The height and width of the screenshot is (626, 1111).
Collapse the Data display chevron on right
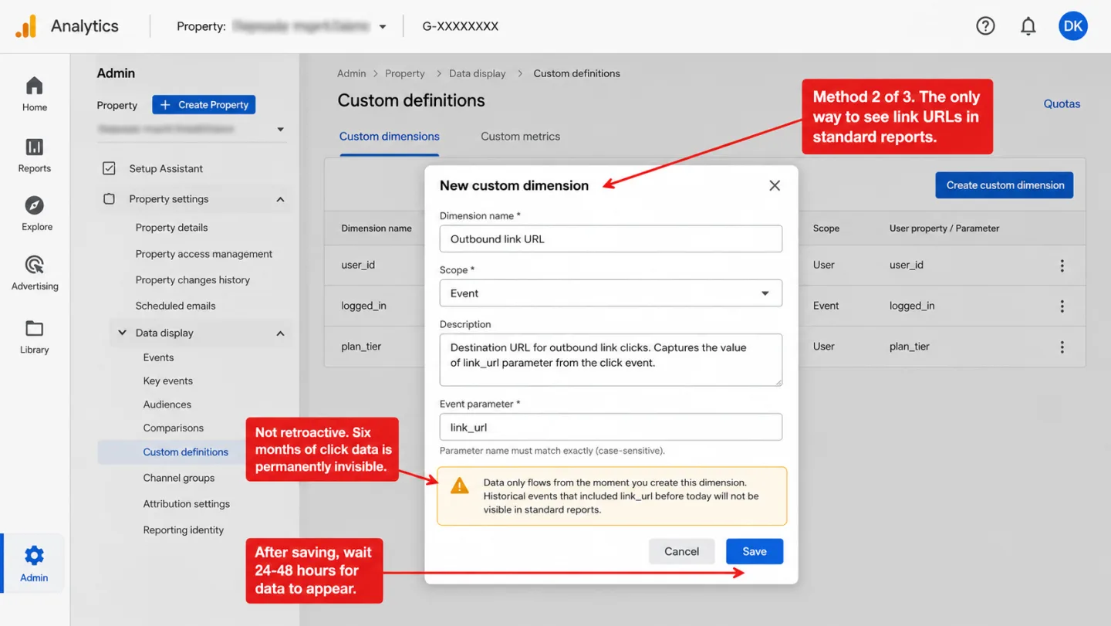point(280,333)
